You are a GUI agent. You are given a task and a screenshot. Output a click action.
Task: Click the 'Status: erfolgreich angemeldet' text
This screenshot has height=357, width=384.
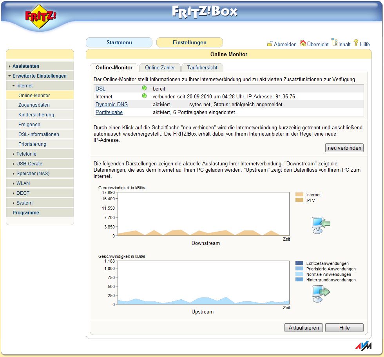(x=248, y=104)
